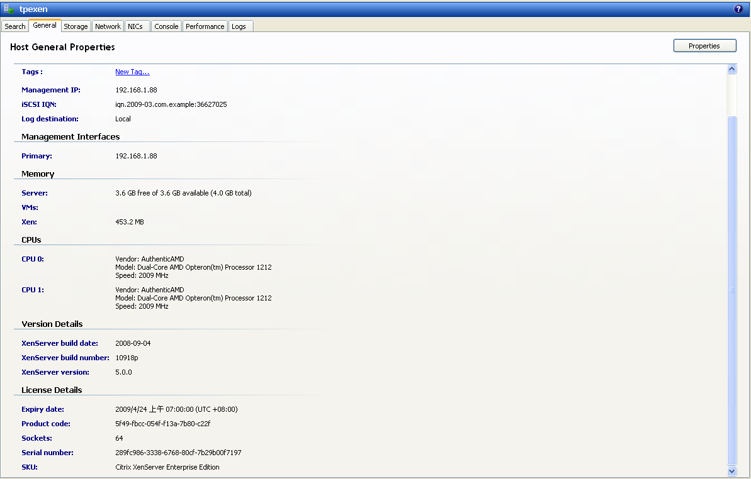Click the tpexen server icon in title bar
This screenshot has height=479, width=751.
pyautogui.click(x=9, y=9)
